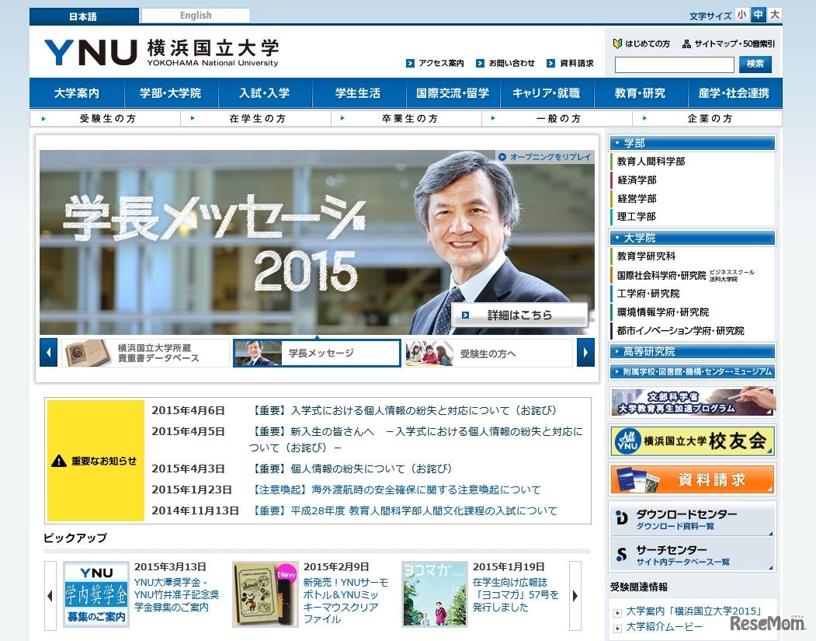Click the 詳細はこちら button on banner
This screenshot has height=641, width=816.
(x=519, y=315)
